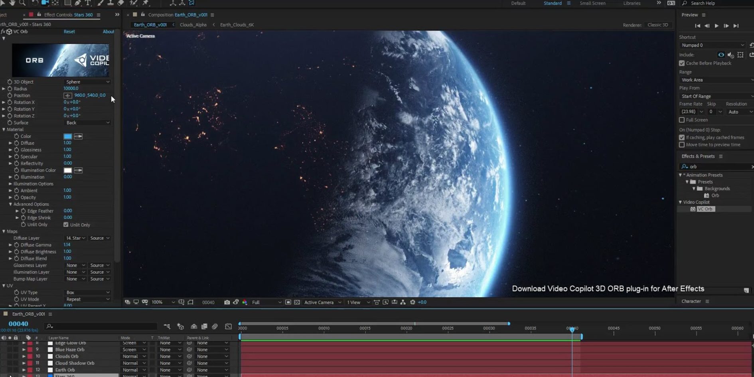Select the Clone Stamp tool

(111, 3)
